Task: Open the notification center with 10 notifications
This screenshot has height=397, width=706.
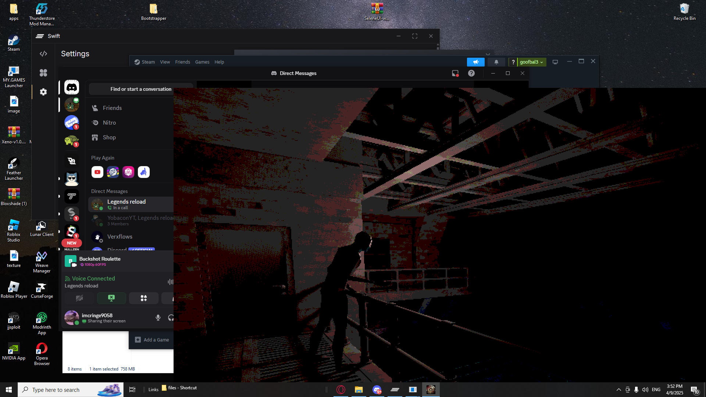Action: tap(695, 390)
